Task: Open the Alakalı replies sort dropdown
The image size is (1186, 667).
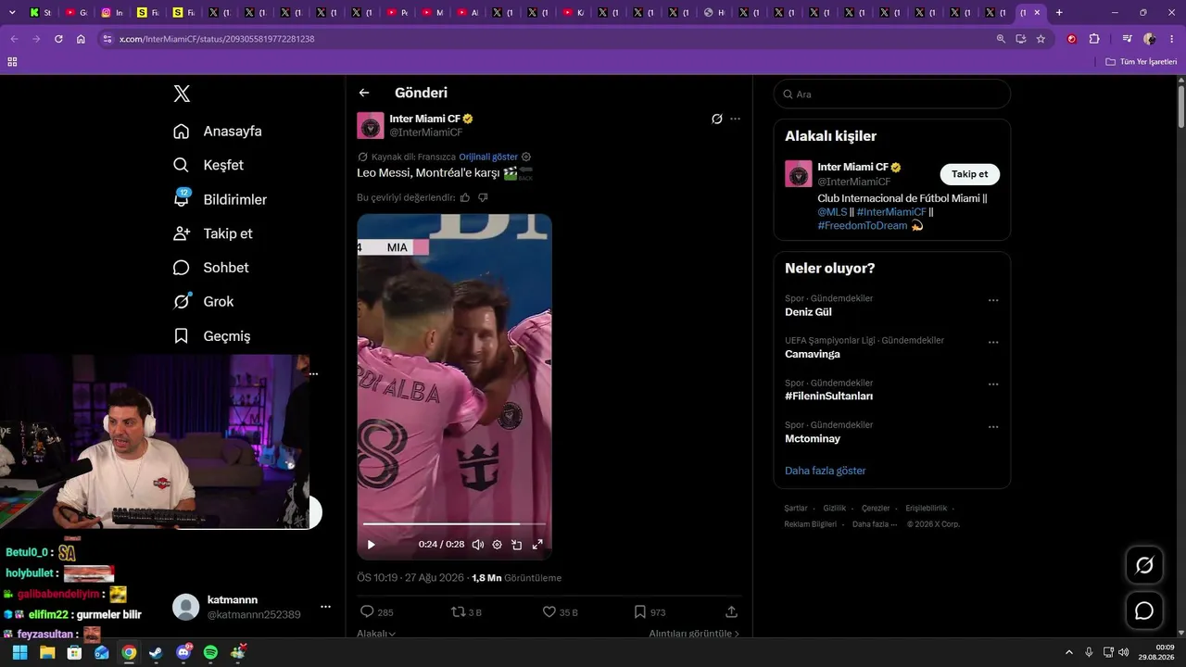Action: point(376,634)
